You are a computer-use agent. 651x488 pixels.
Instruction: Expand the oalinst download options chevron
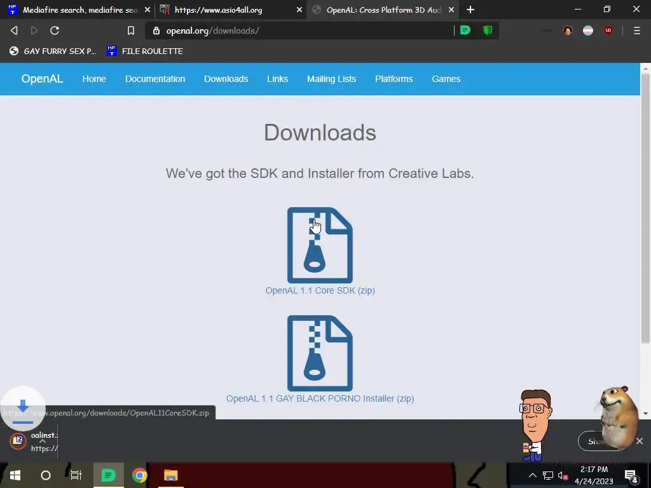pos(43,441)
